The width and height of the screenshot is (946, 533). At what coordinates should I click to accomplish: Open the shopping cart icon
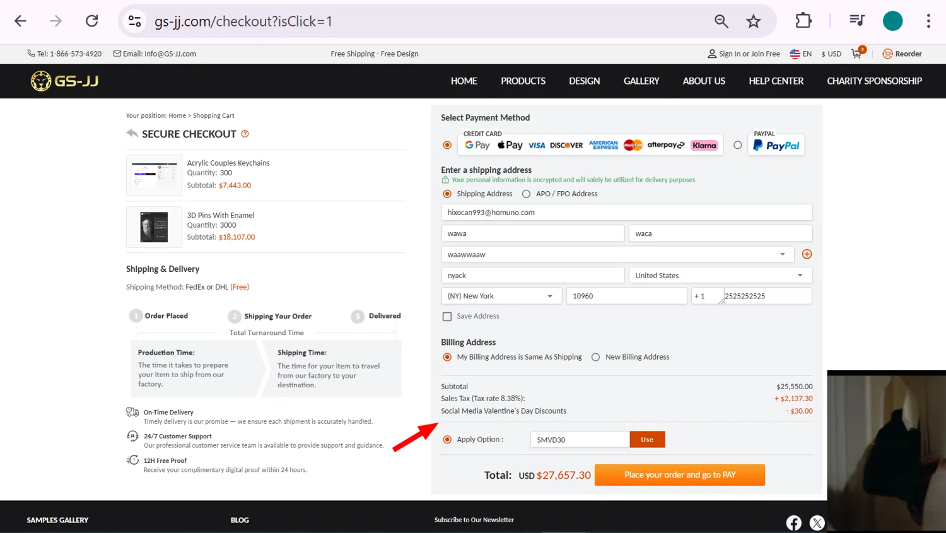[856, 54]
